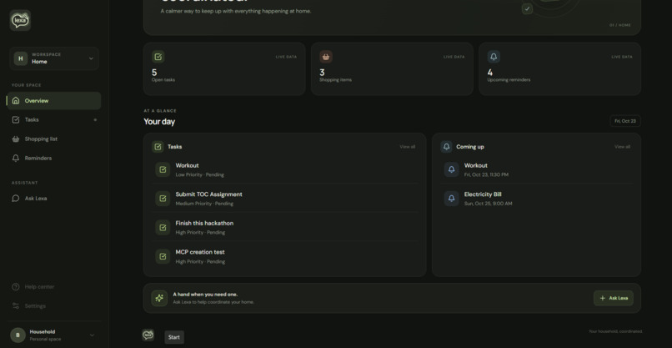
Task: Click Medium Priority · Pending label
Action: pyautogui.click(x=204, y=204)
